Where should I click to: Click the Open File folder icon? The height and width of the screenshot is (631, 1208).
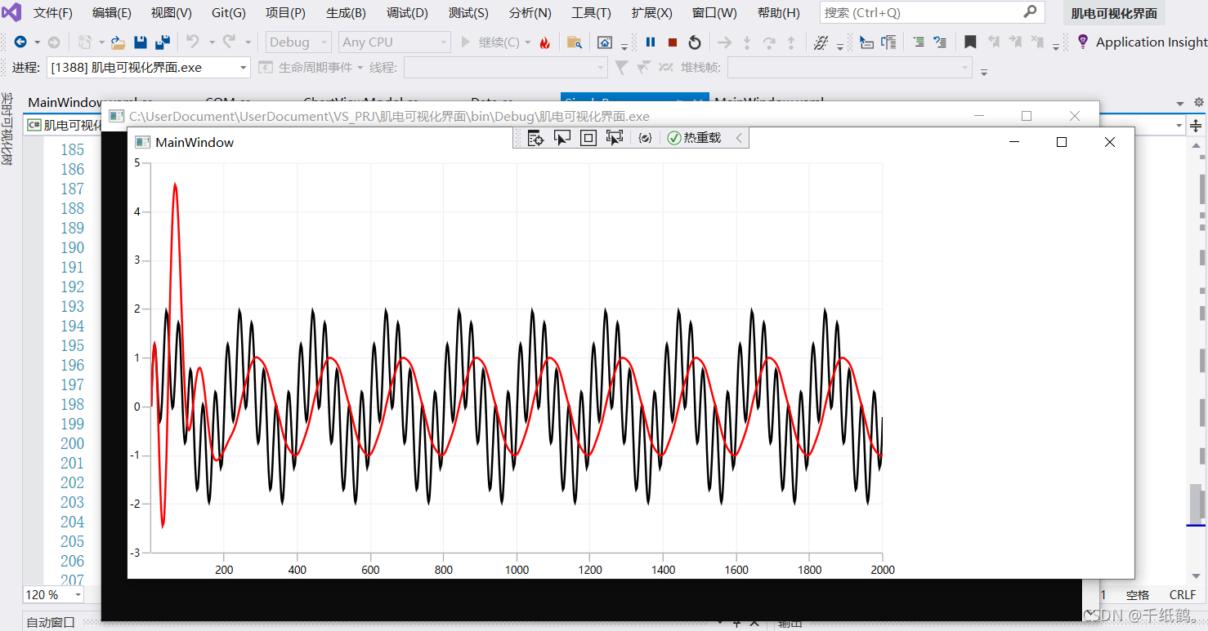pos(119,42)
